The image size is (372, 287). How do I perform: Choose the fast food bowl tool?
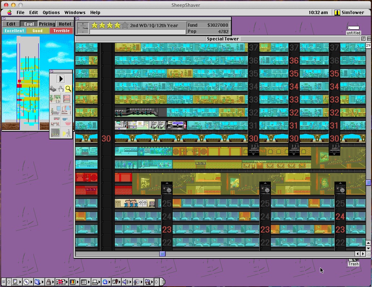coord(67,121)
